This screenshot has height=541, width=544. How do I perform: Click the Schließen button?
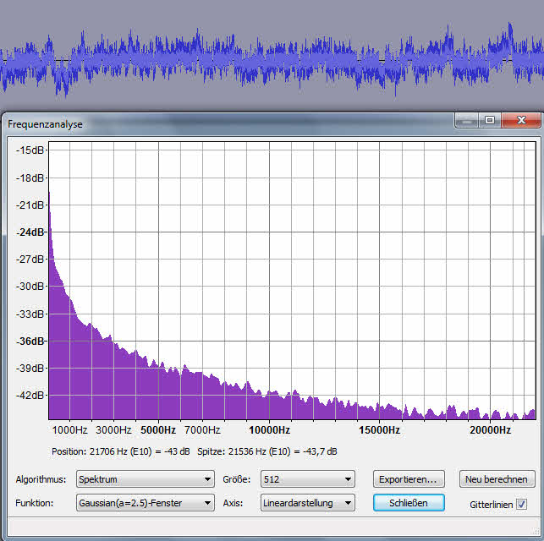pyautogui.click(x=409, y=503)
